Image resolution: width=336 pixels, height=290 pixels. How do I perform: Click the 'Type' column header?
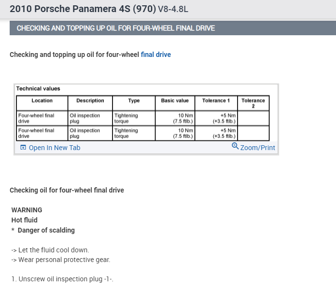click(134, 101)
